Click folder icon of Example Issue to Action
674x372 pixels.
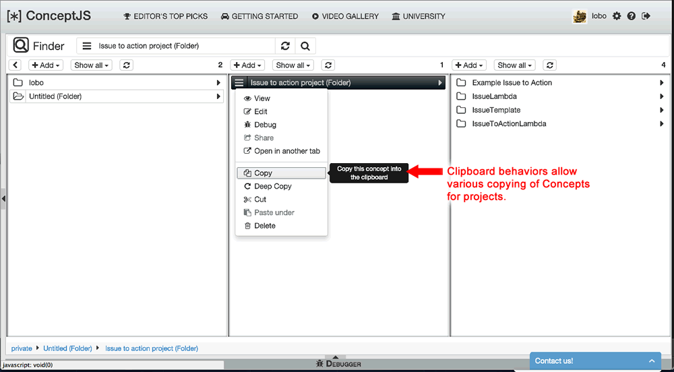(x=461, y=82)
